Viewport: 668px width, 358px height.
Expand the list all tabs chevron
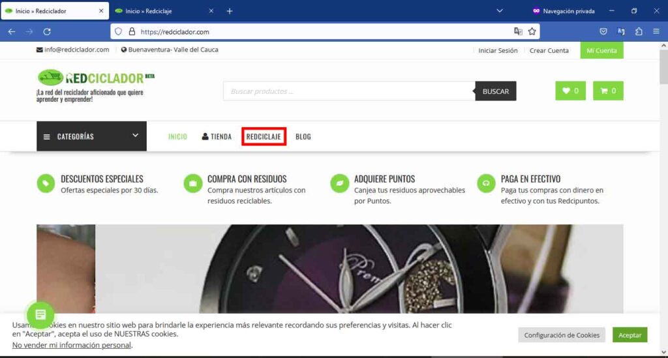point(500,11)
